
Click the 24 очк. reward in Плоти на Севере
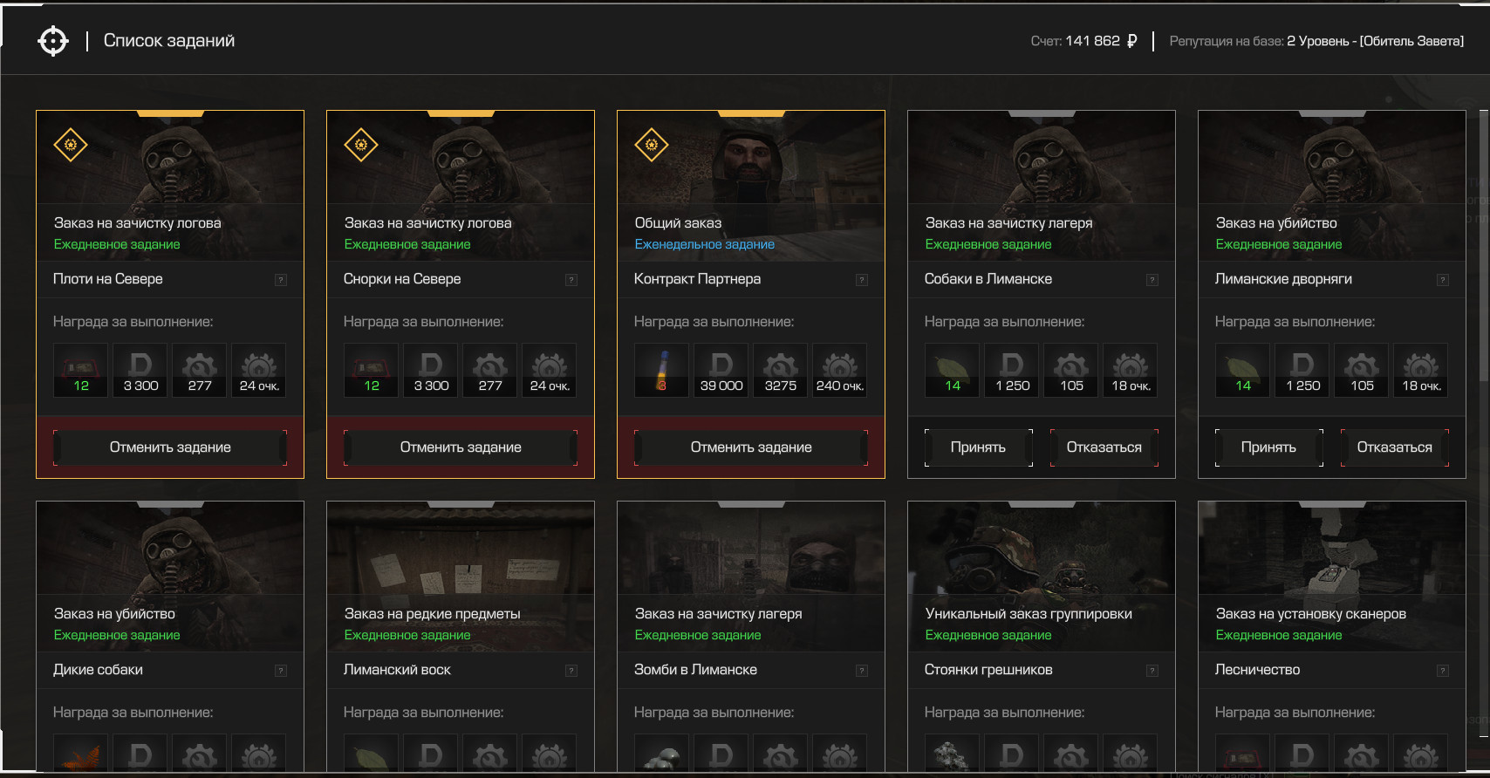(259, 371)
